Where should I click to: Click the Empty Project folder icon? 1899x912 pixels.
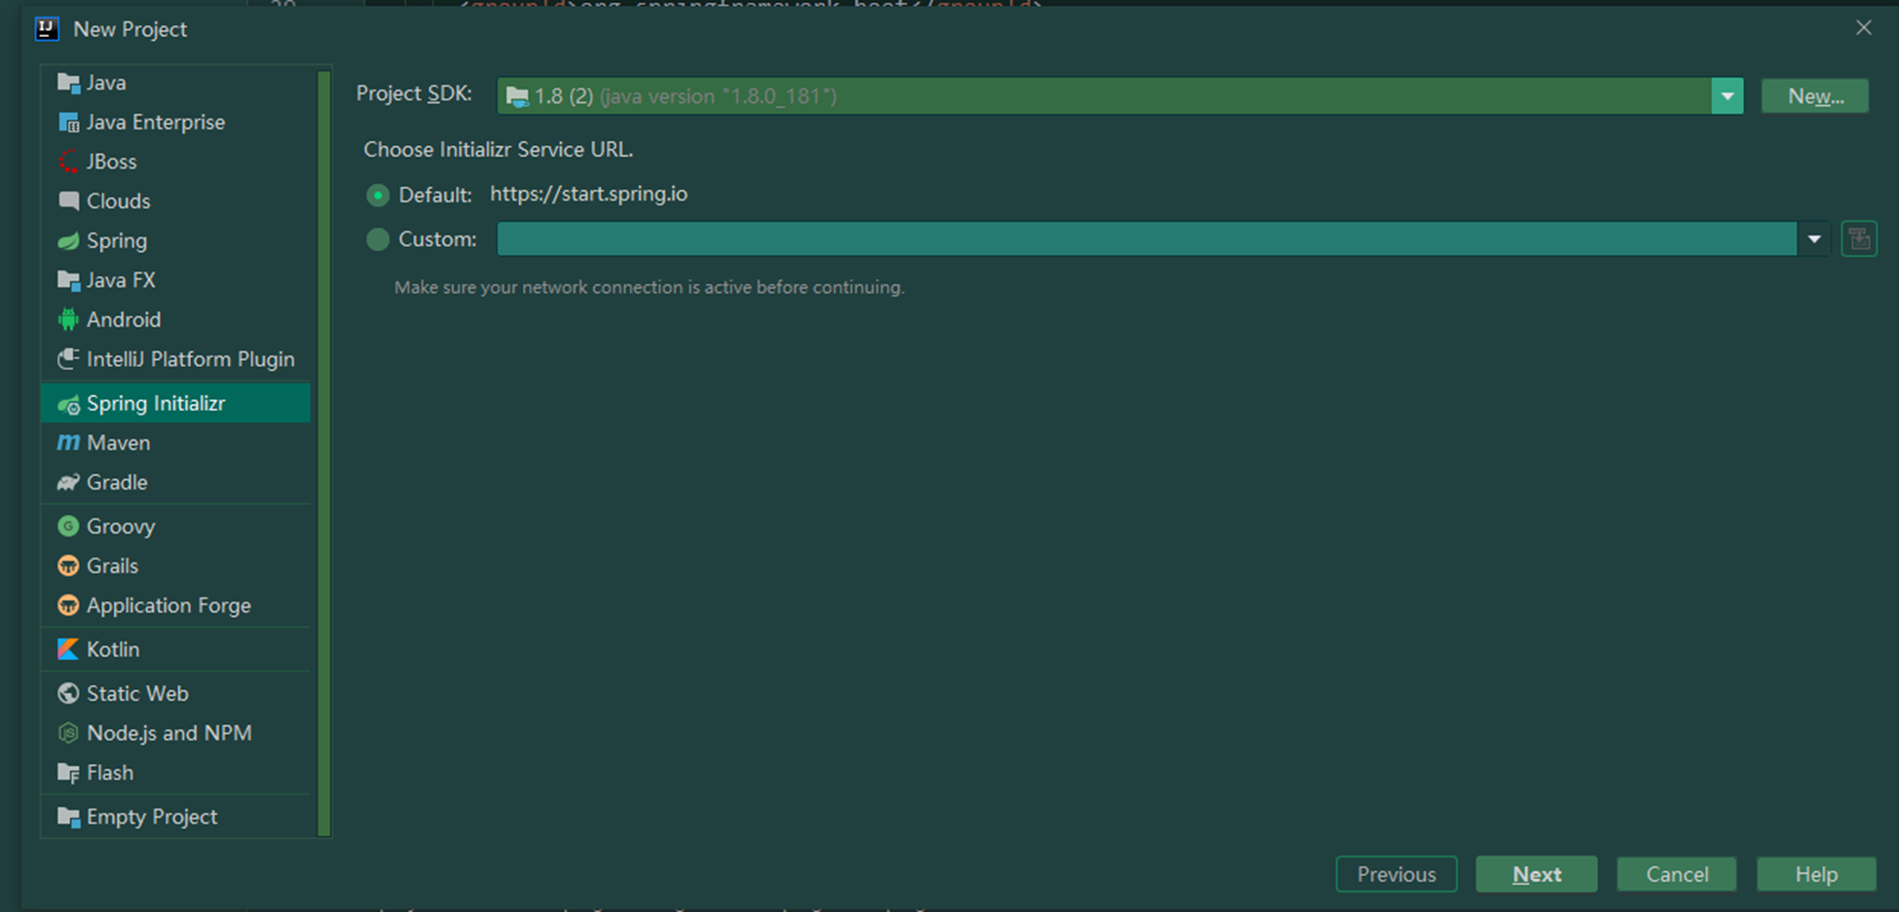68,817
